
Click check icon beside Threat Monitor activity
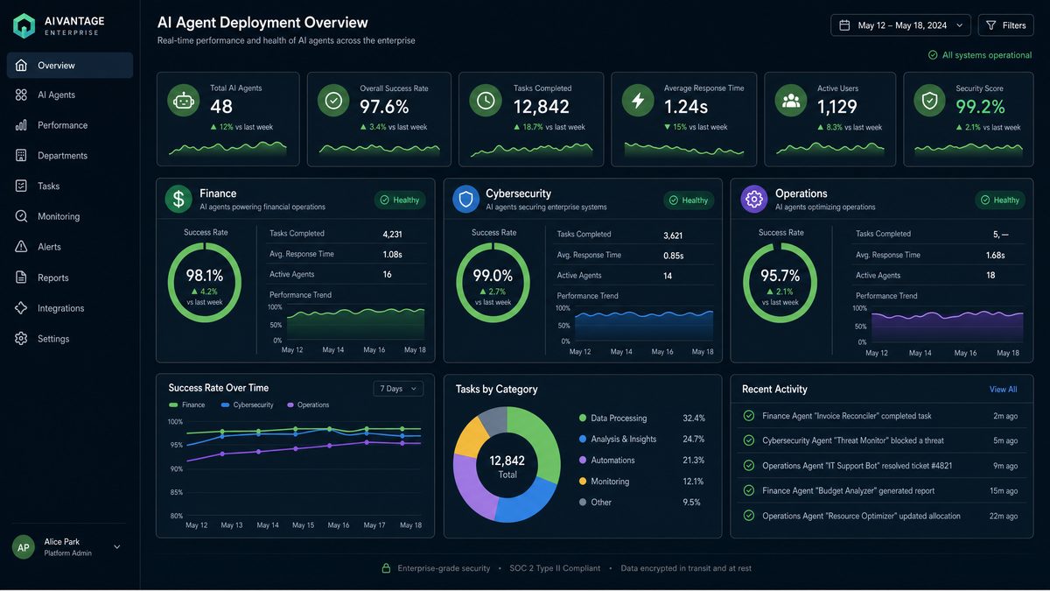click(748, 440)
